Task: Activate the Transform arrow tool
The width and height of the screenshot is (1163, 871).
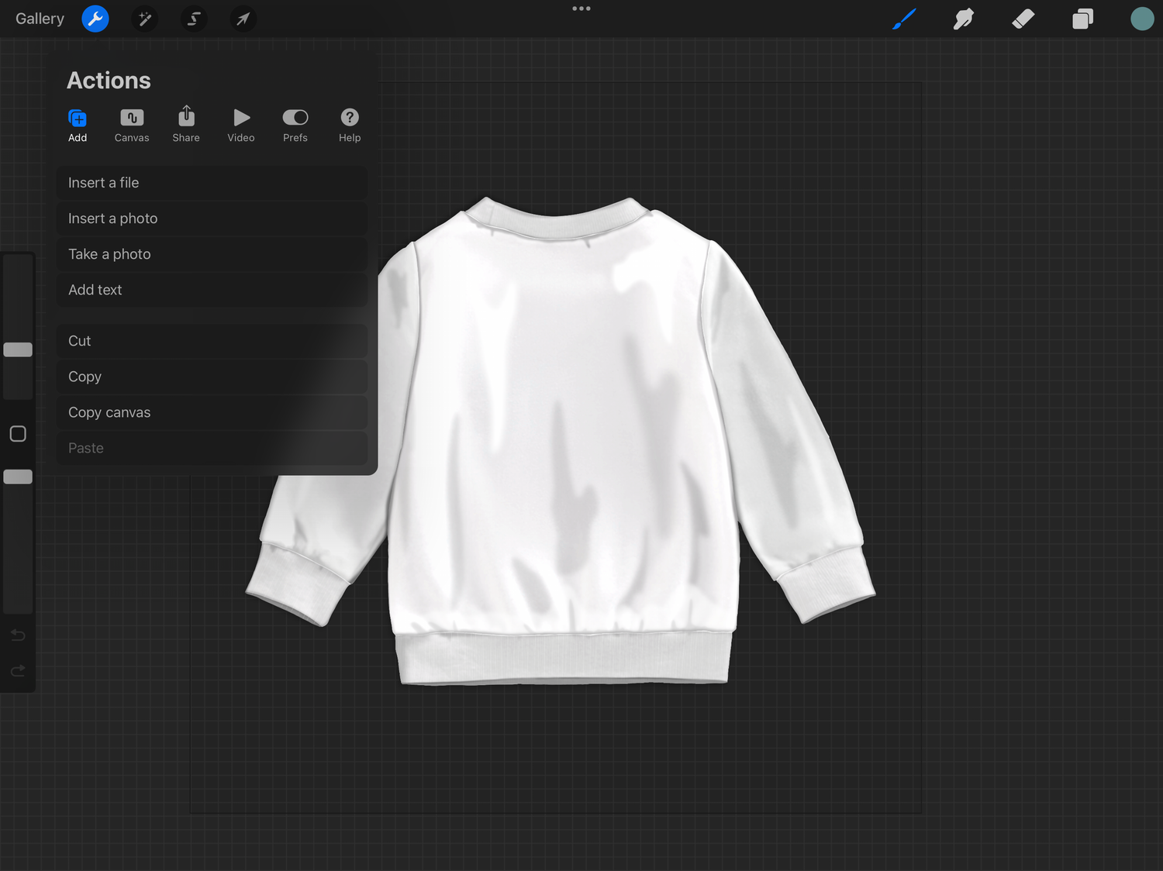Action: [x=243, y=19]
